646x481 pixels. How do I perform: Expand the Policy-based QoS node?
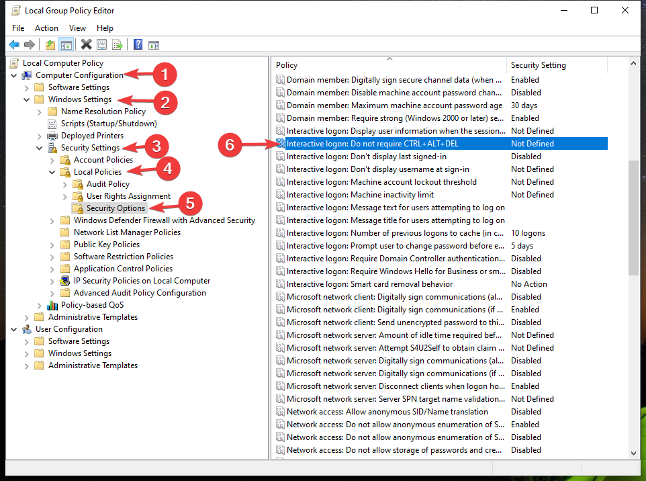pos(39,306)
